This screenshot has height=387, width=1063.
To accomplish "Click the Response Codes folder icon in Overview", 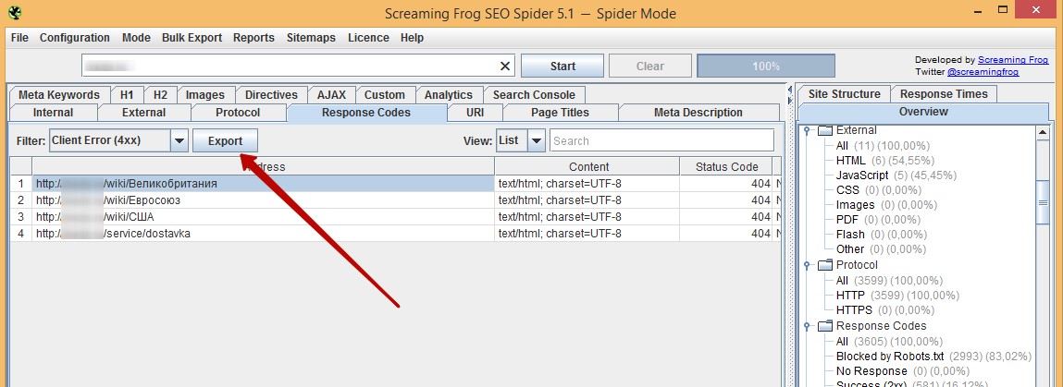I will coord(824,325).
